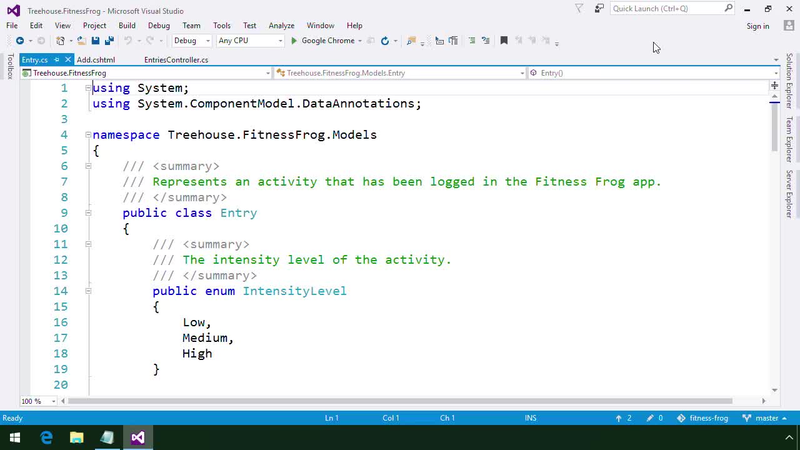The image size is (800, 450).
Task: Open the feedback icon beside Quick Launch
Action: [599, 9]
